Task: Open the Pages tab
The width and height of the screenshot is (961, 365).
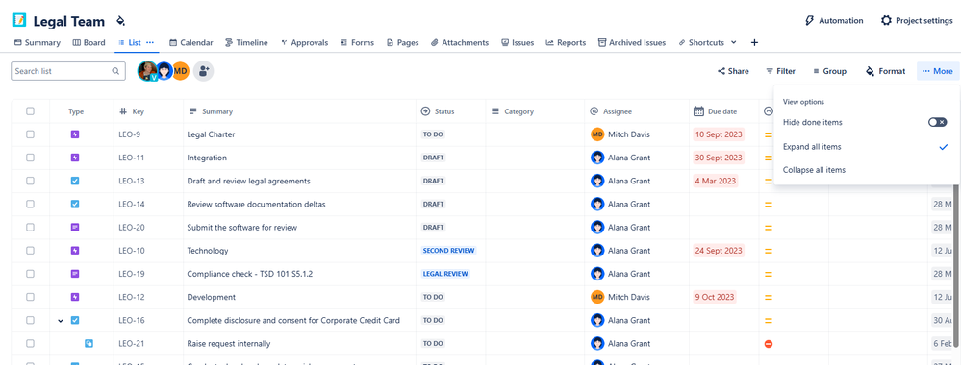Action: click(403, 43)
